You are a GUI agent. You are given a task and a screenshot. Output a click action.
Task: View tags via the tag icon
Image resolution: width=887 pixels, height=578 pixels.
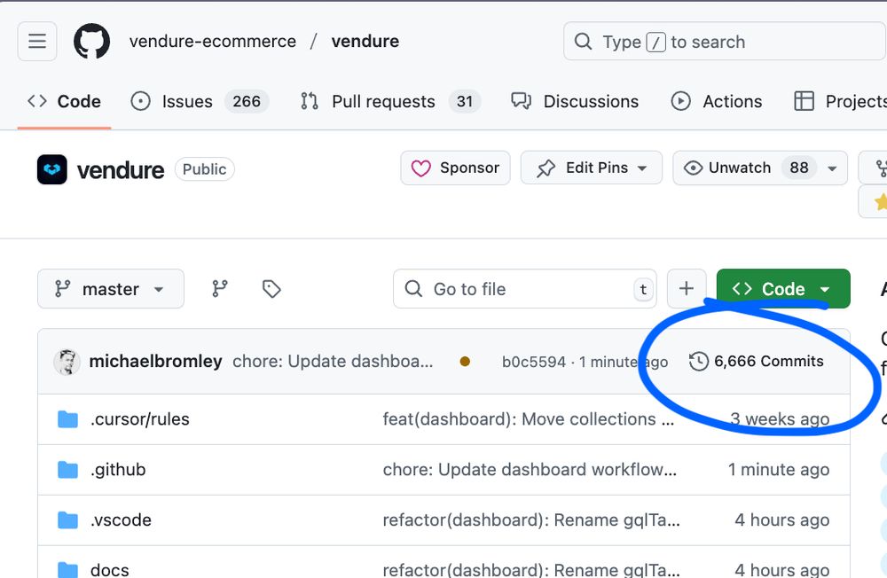pyautogui.click(x=271, y=289)
